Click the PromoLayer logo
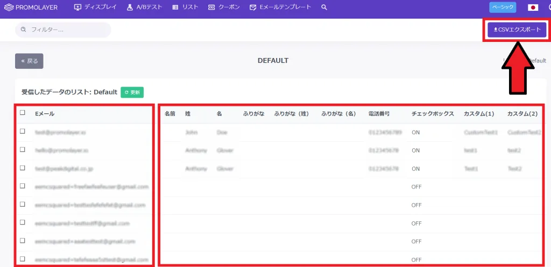551x267 pixels. coord(31,7)
